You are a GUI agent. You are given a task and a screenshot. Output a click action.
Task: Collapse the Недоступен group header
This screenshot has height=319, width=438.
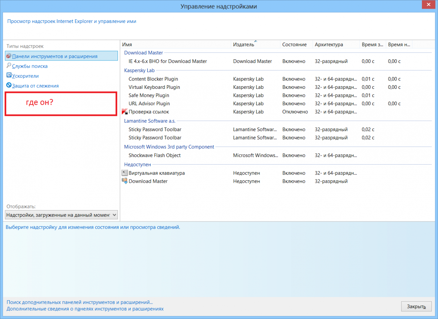(x=137, y=165)
